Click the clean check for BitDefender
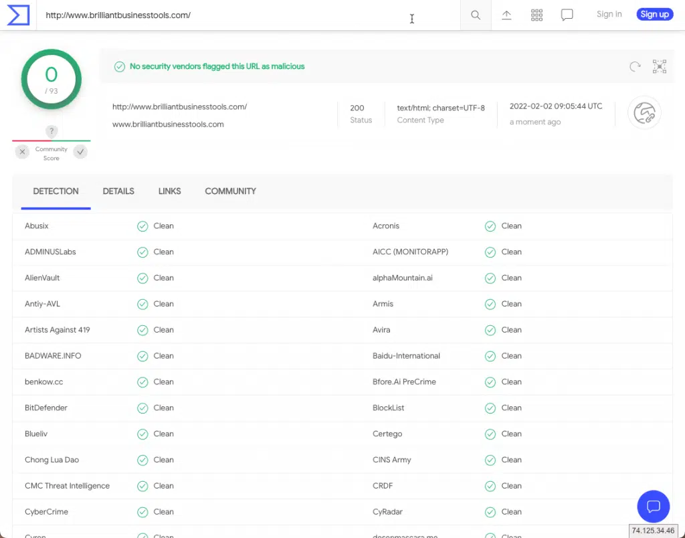This screenshot has height=538, width=685. pyautogui.click(x=142, y=408)
